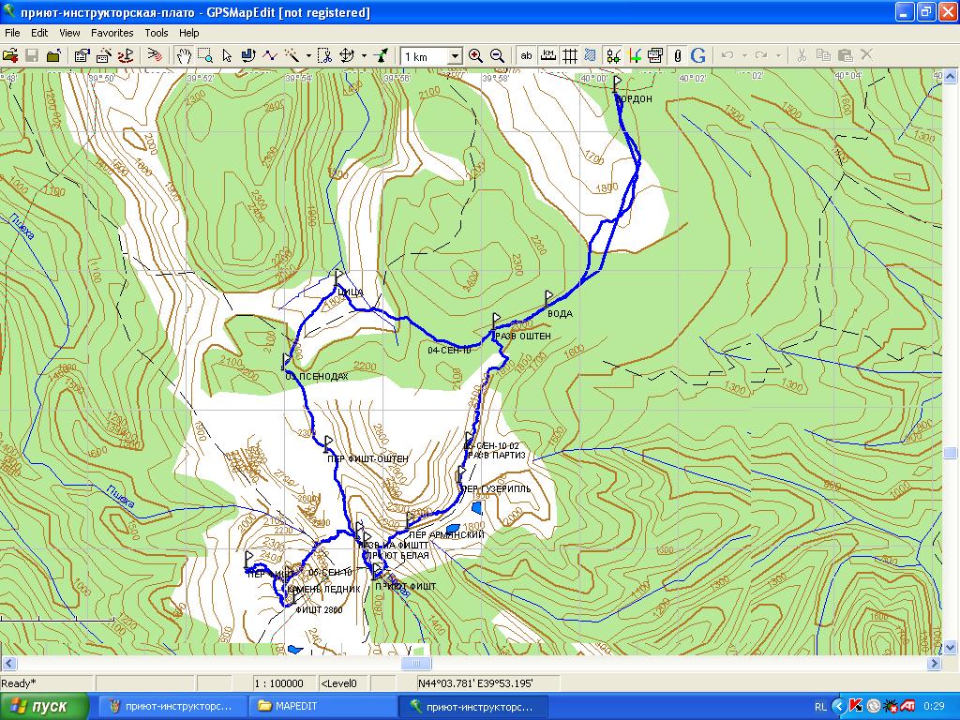
Task: Switch to the MAPEDIT taskbar window
Action: click(x=321, y=706)
